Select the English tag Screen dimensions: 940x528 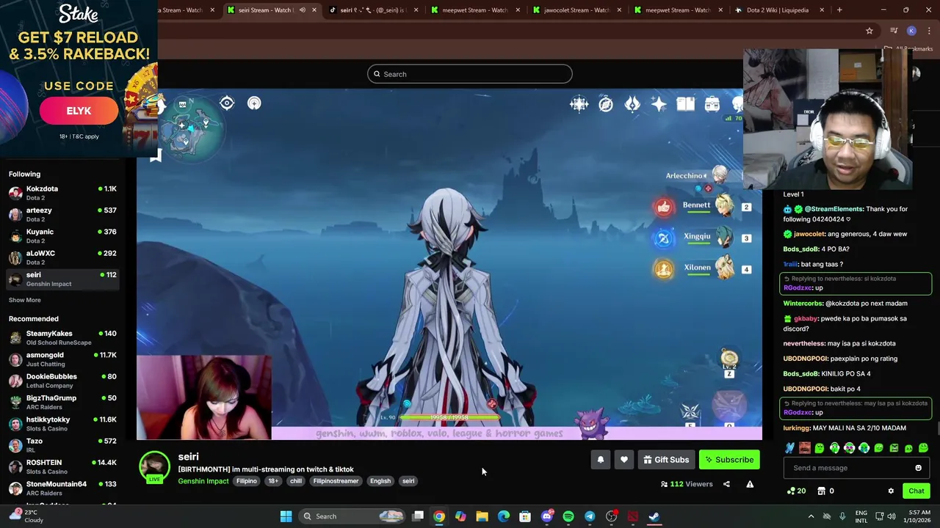coord(380,481)
